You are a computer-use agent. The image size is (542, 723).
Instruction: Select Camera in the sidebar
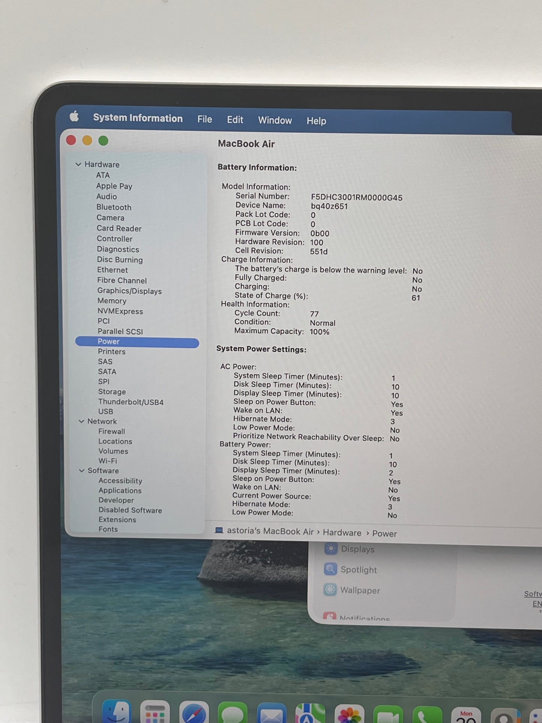[x=110, y=218]
